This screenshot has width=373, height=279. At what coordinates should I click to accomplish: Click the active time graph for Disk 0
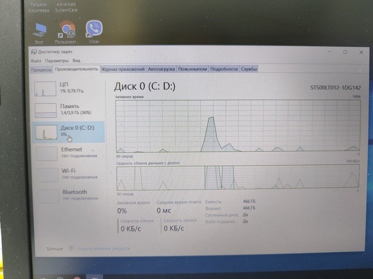(x=238, y=126)
